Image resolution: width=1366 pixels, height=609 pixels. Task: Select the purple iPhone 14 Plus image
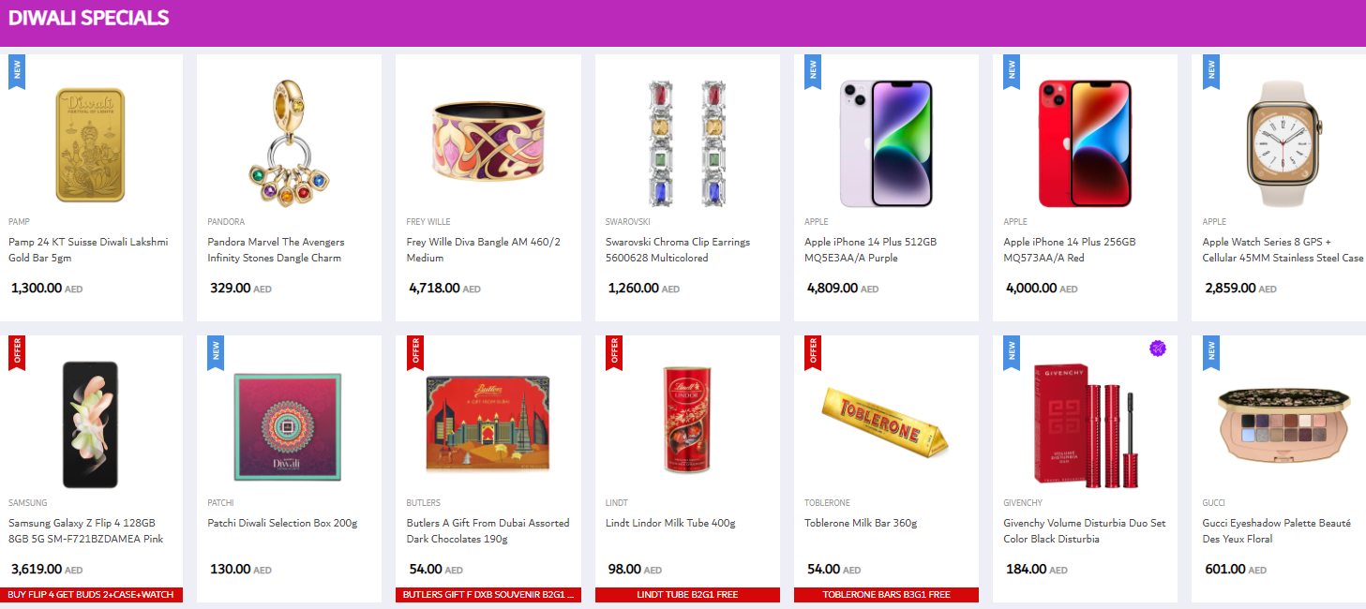pos(886,142)
